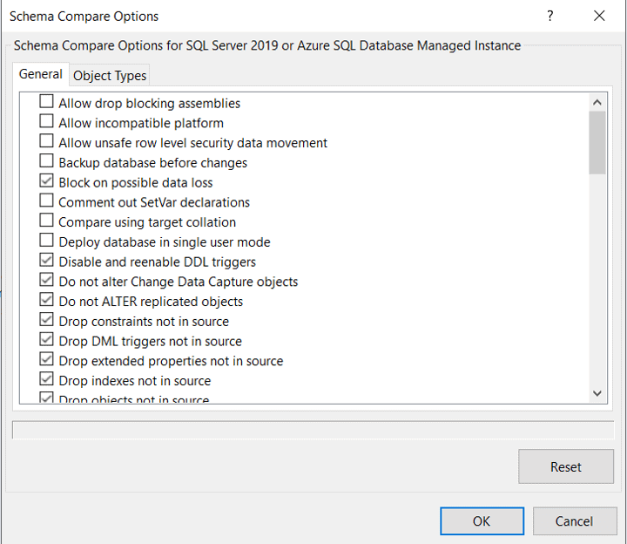Screen dimensions: 627x544
Task: Uncheck Do not ALTER replicated objects
Action: [46, 299]
